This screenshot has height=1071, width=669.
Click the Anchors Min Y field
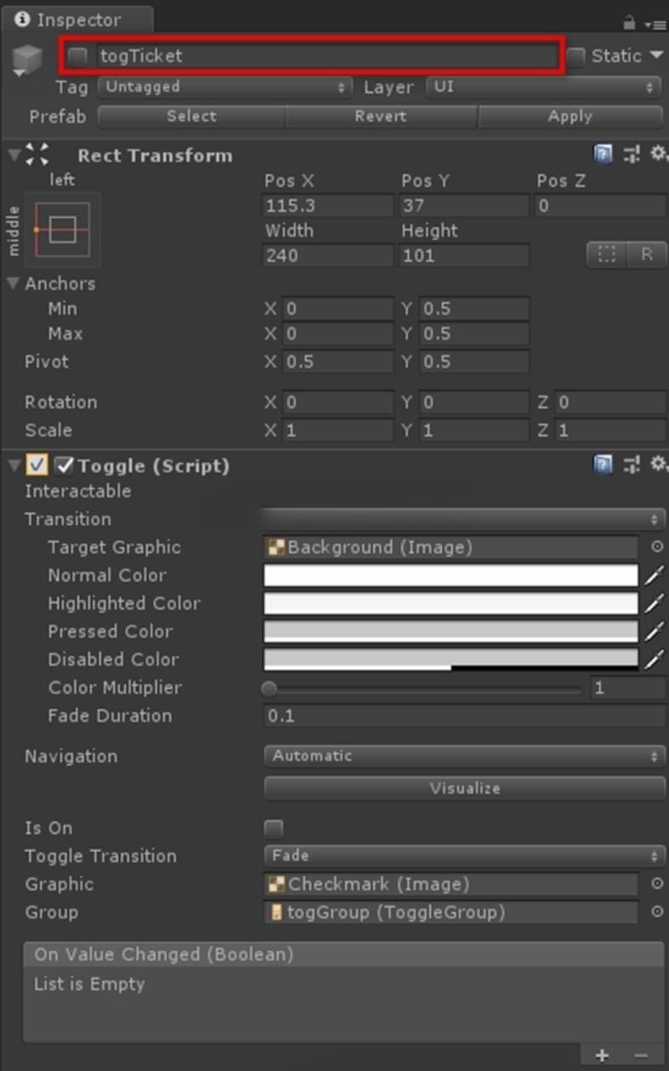(x=474, y=308)
